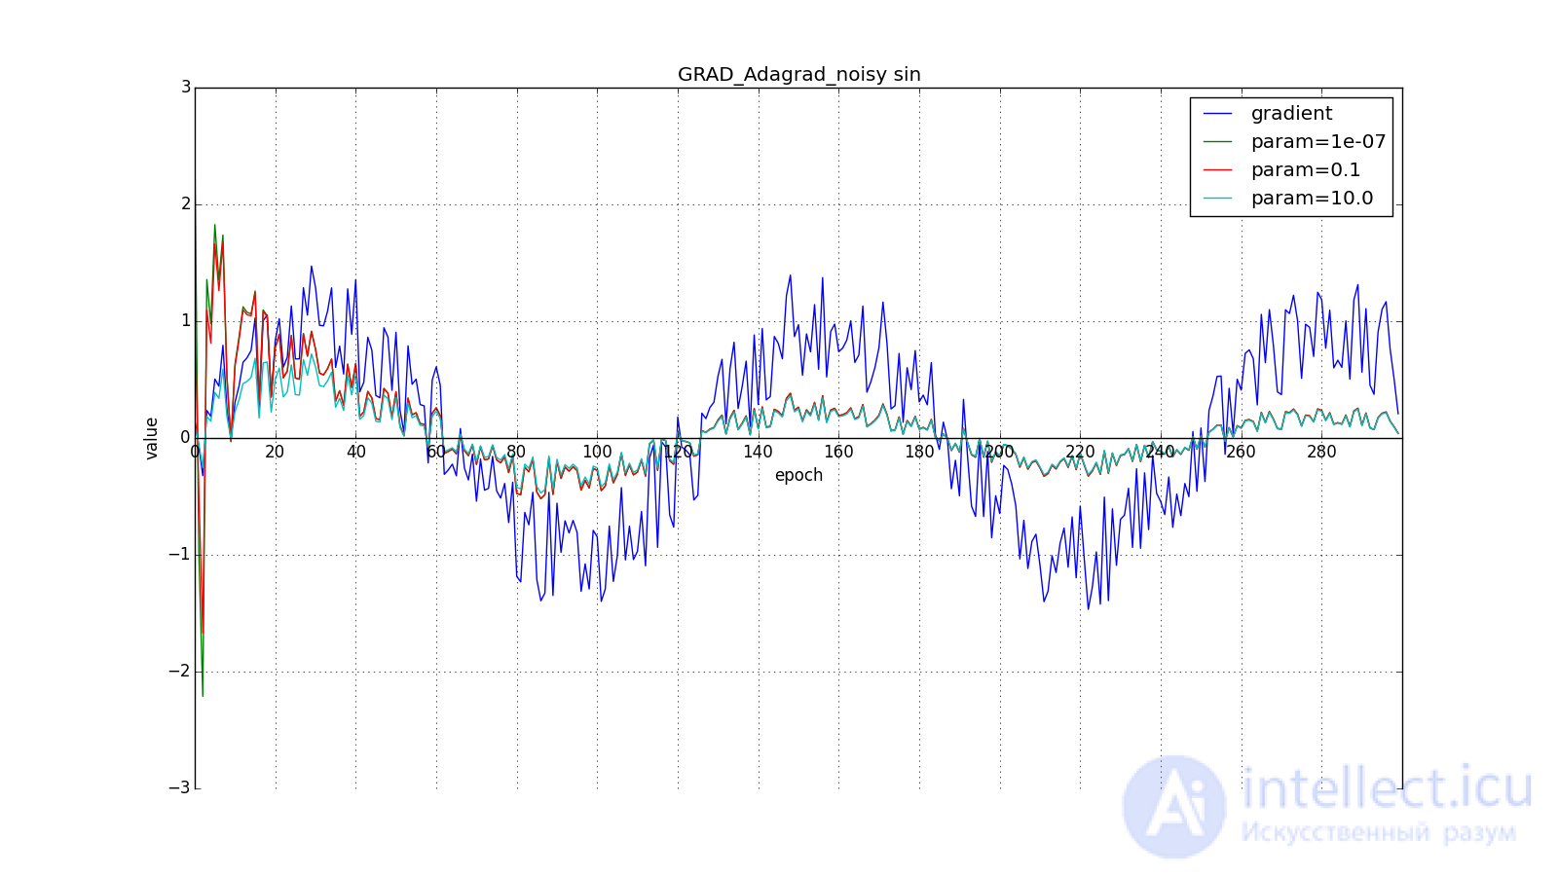Click the cyan line sample beside param=10.0
This screenshot has height=876, width=1558.
coord(1218,199)
